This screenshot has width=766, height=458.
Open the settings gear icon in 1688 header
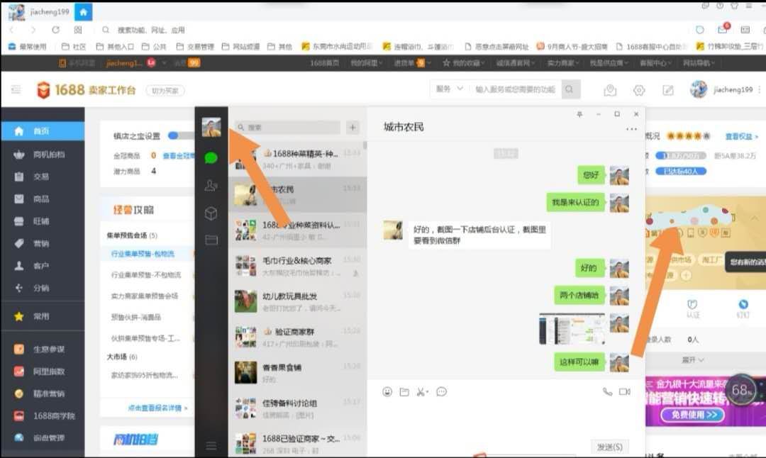(639, 90)
